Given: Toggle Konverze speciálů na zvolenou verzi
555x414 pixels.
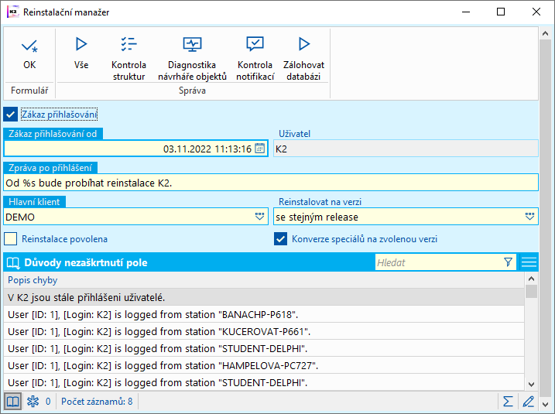Looking at the screenshot, I should [281, 238].
